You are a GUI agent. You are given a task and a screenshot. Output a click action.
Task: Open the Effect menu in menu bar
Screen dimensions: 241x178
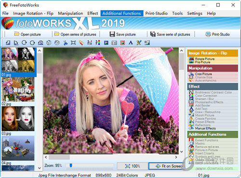tap(93, 14)
